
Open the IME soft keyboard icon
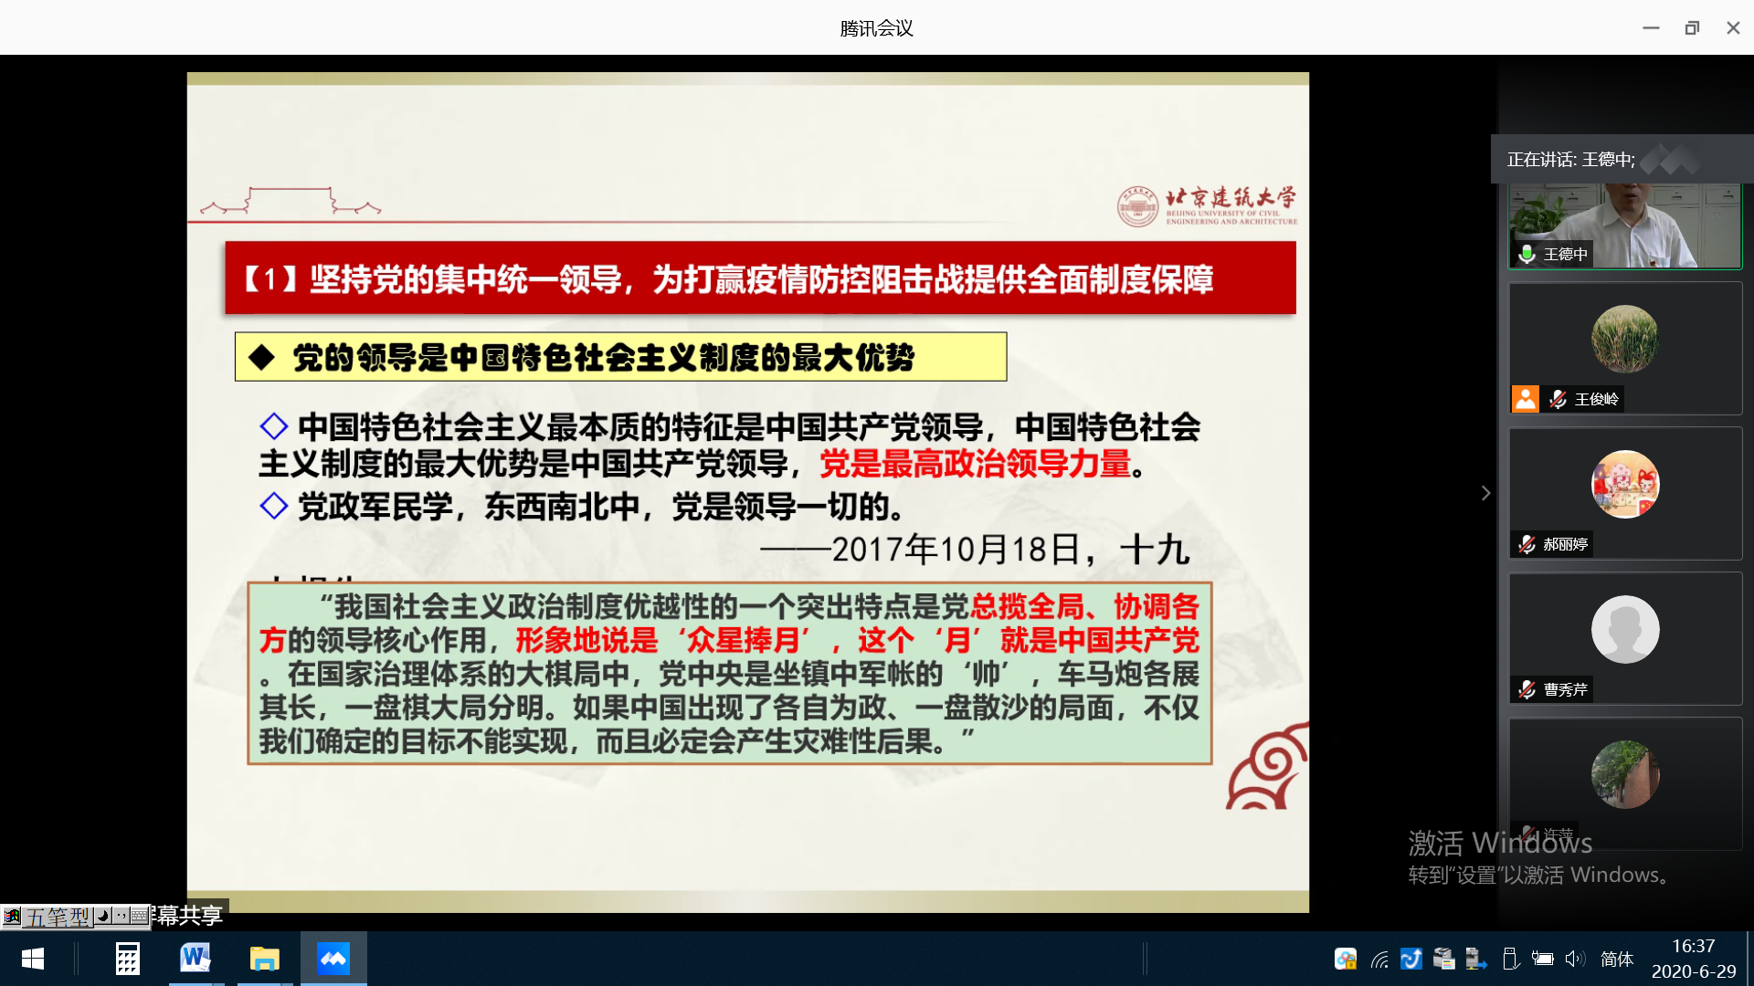click(139, 916)
